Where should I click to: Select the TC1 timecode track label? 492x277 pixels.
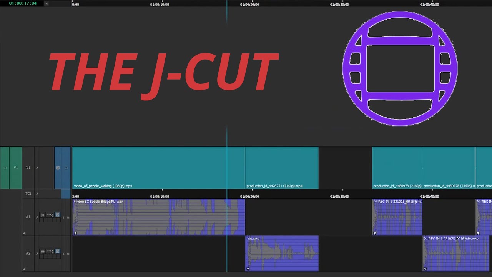pyautogui.click(x=28, y=194)
